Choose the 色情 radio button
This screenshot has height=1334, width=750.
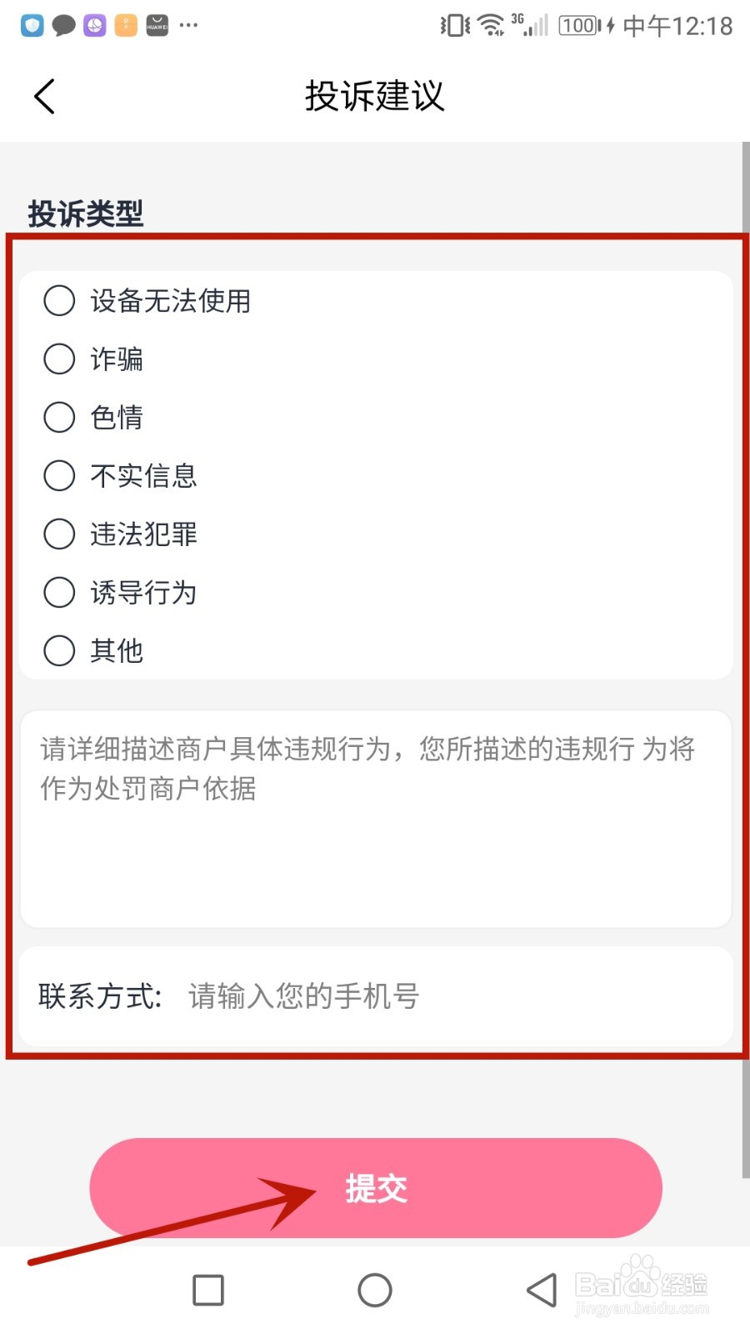coord(59,418)
